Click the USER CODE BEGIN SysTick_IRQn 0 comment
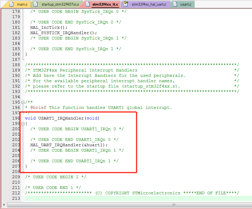 pos(79,11)
